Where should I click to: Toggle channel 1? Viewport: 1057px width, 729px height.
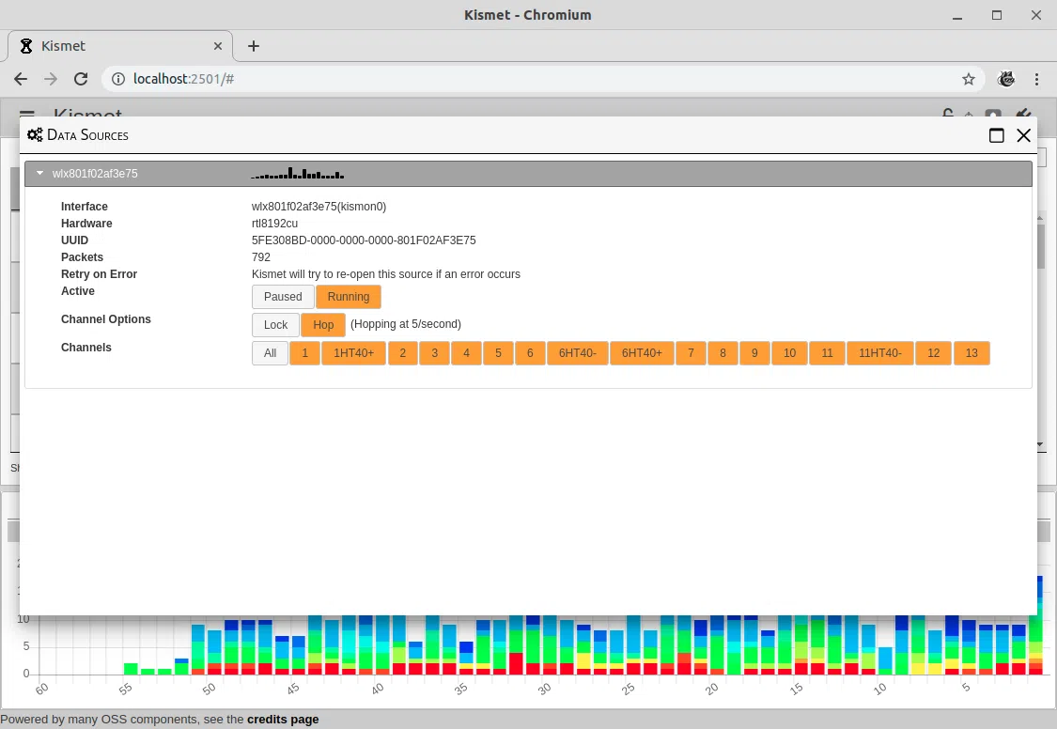click(304, 353)
